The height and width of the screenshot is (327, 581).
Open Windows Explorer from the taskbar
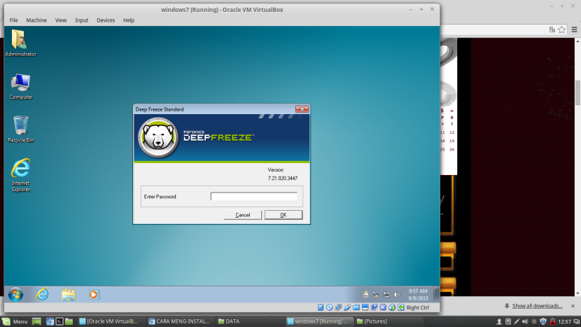pyautogui.click(x=68, y=295)
